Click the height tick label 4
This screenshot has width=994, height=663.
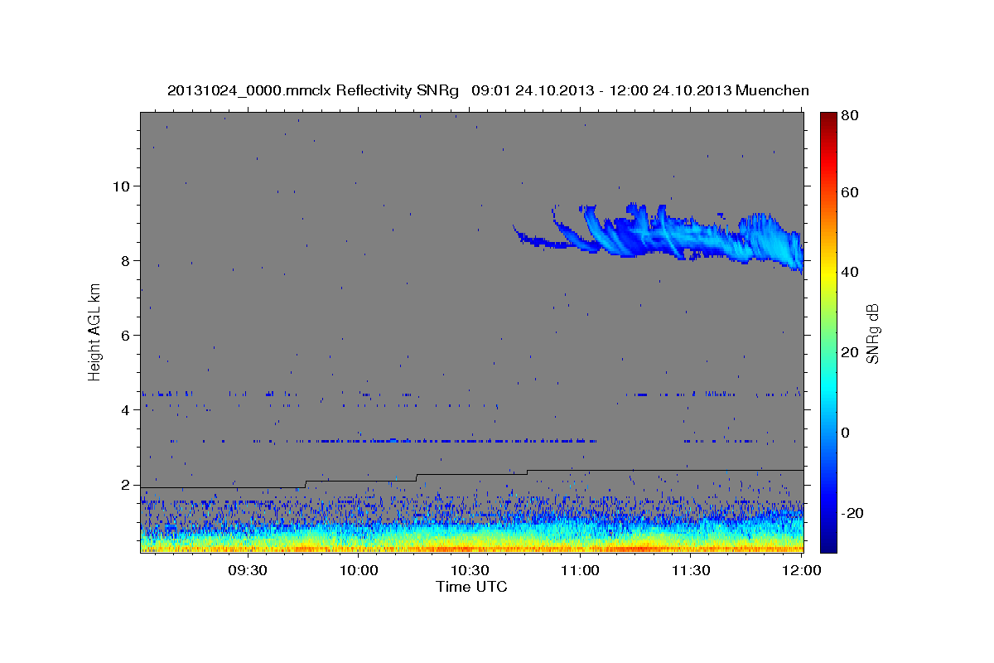[127, 409]
